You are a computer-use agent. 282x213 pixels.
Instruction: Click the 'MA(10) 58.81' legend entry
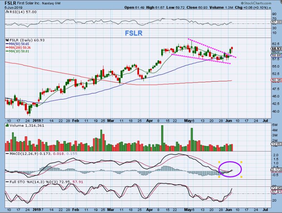click(19, 52)
